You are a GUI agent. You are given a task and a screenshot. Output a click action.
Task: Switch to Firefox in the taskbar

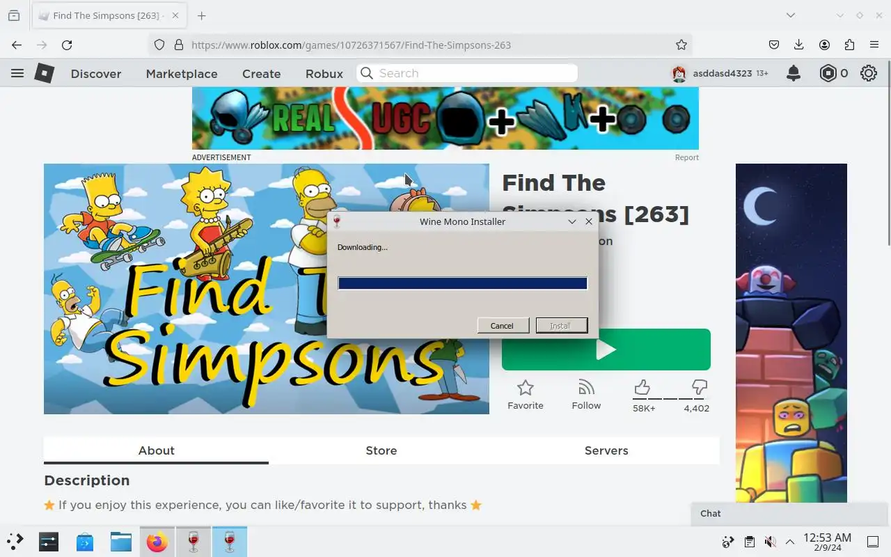(157, 541)
